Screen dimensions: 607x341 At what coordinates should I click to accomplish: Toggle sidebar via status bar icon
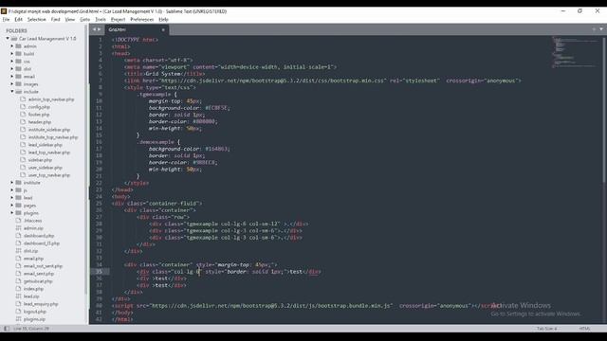tap(7, 329)
